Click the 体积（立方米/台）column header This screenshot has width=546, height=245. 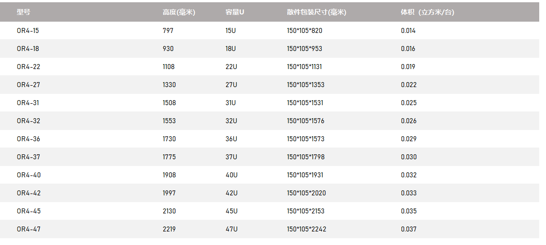pos(427,13)
